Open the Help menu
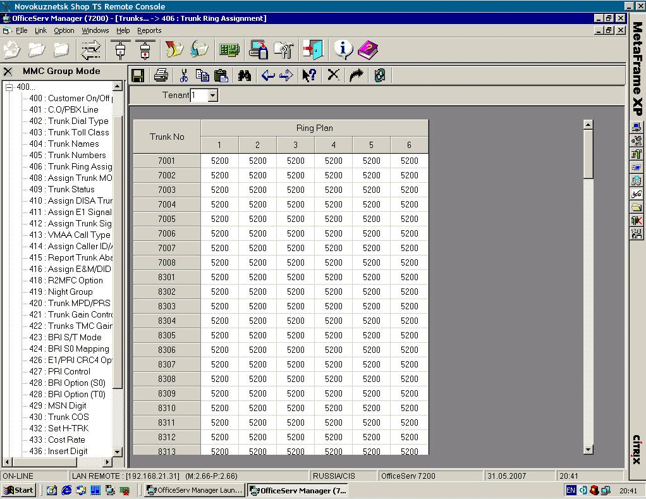 123,30
